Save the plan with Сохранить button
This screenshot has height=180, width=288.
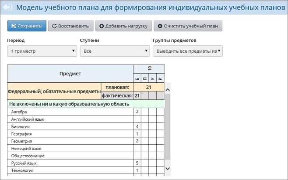pyautogui.click(x=27, y=26)
